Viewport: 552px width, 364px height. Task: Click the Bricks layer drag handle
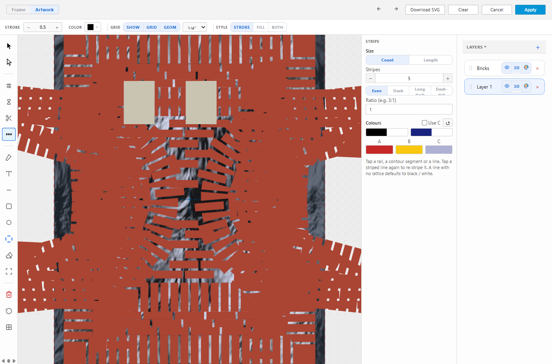point(471,68)
